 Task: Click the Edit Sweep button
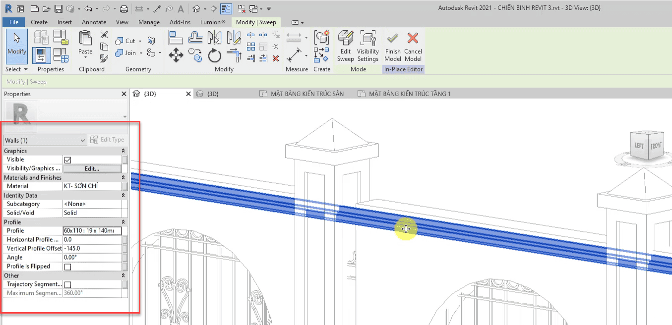pos(346,46)
